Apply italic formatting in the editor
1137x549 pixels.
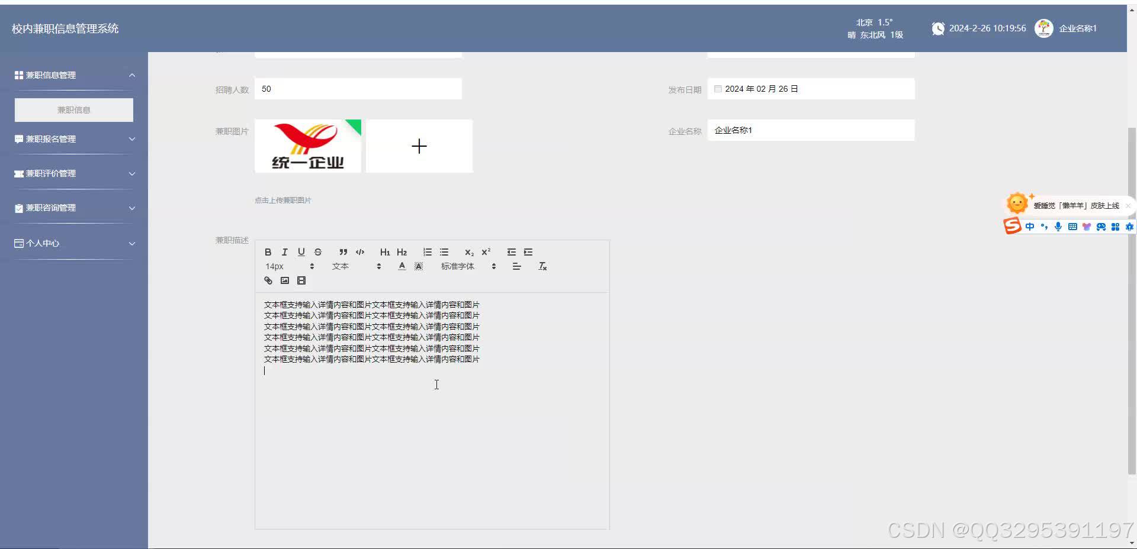tap(284, 252)
